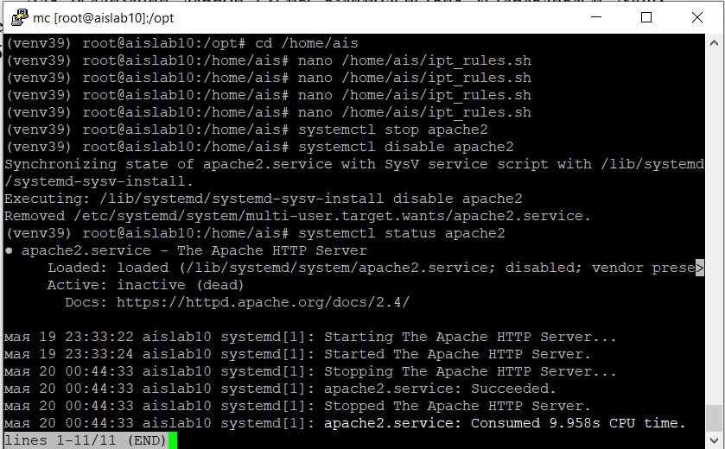
Task: Click the 'systemctl status apache2' command text
Action: click(401, 233)
